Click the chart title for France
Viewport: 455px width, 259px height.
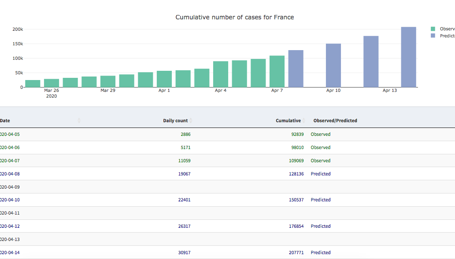point(234,18)
